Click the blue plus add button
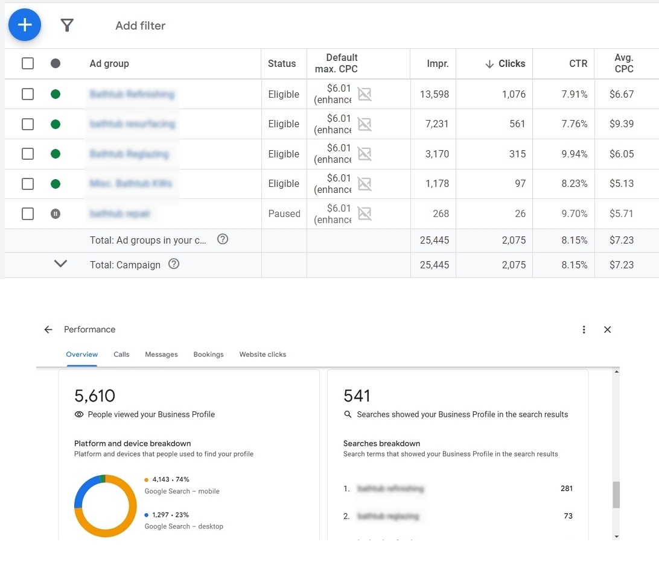 [x=25, y=25]
